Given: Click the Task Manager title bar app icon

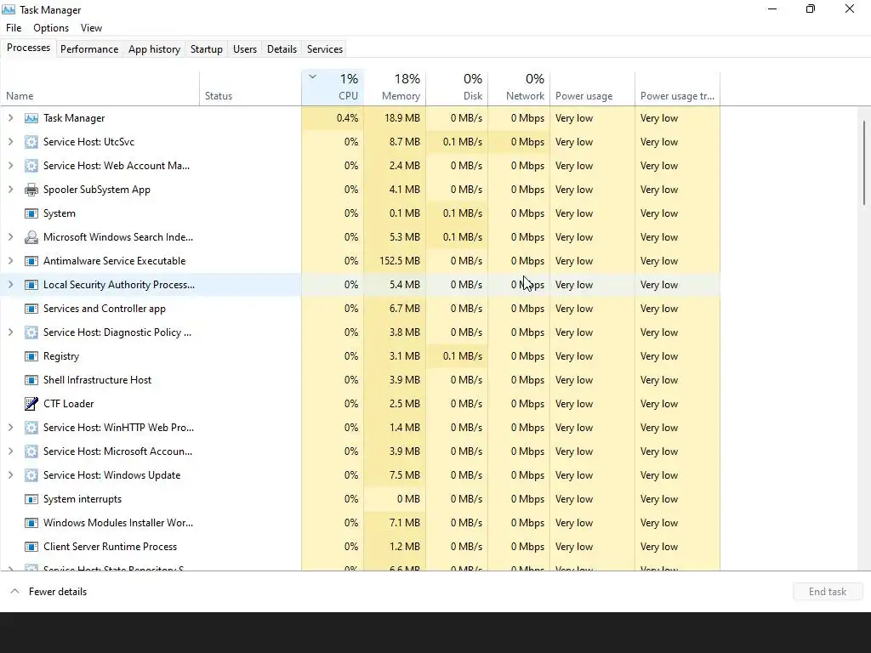Looking at the screenshot, I should 9,10.
